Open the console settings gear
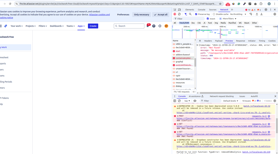The image size is (278, 154). click(275, 101)
